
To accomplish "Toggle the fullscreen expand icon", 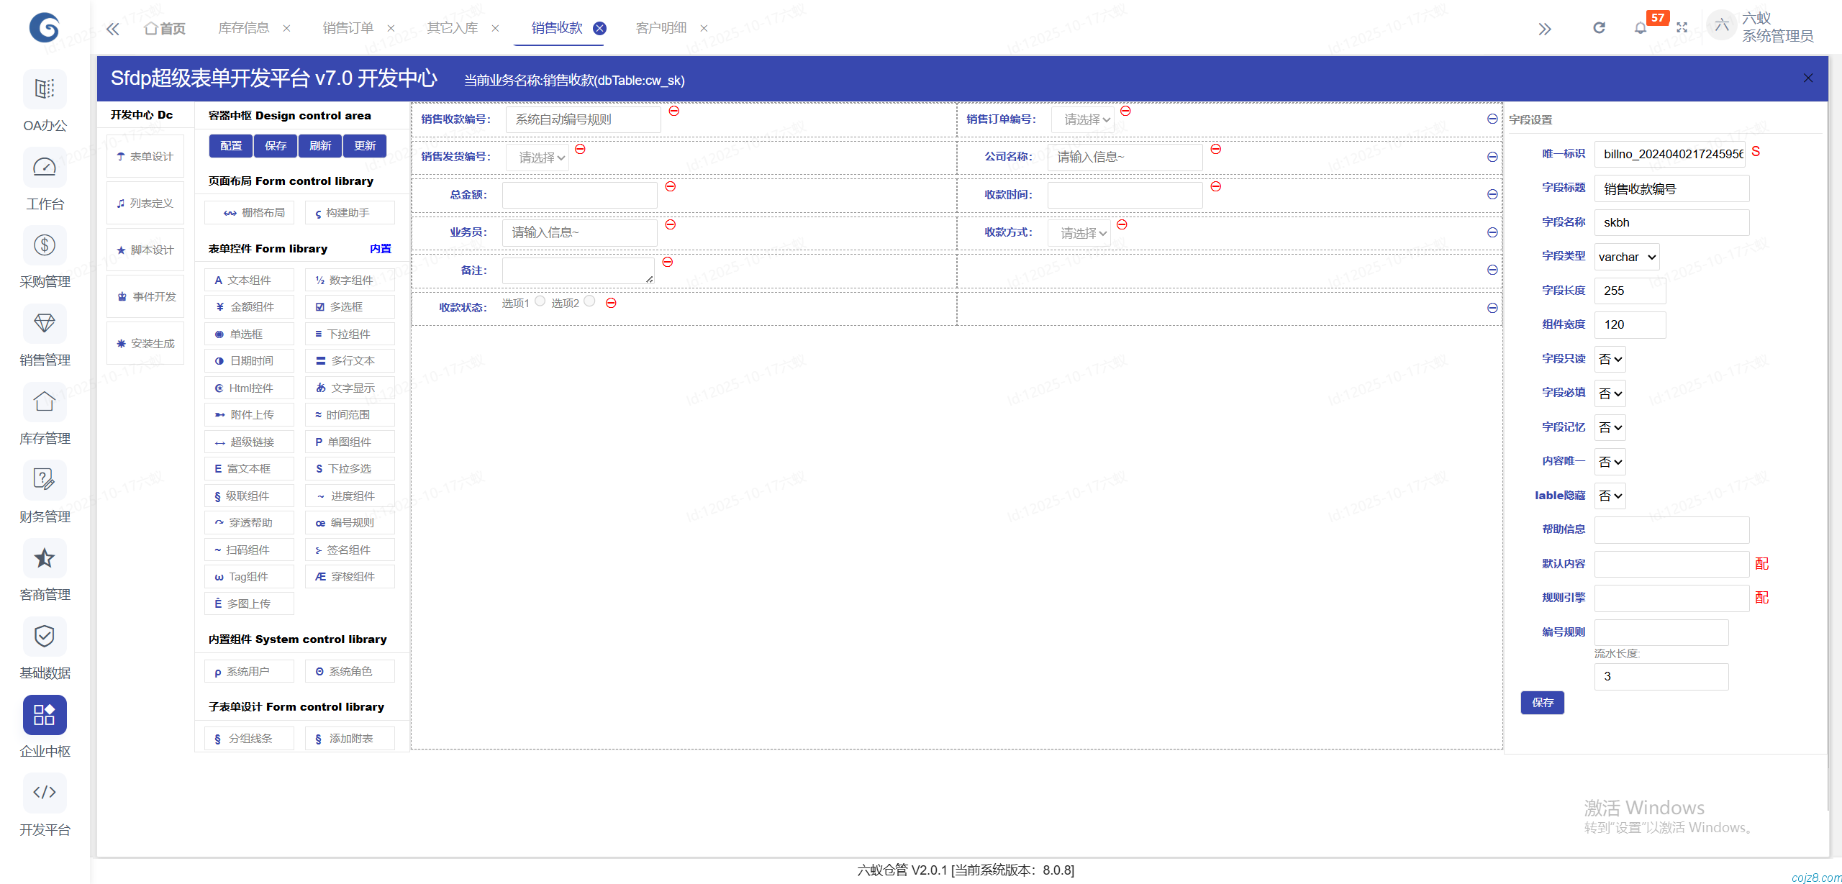I will 1682,28.
